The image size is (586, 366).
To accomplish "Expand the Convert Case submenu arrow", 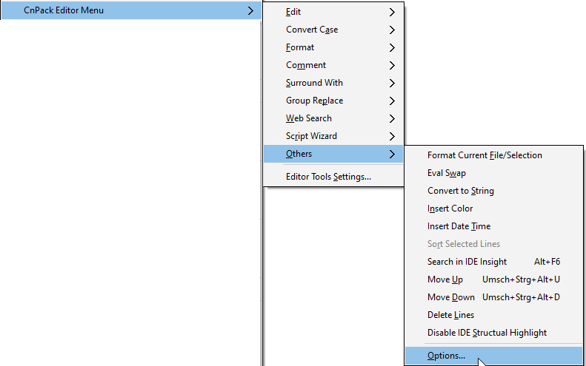I will point(392,30).
